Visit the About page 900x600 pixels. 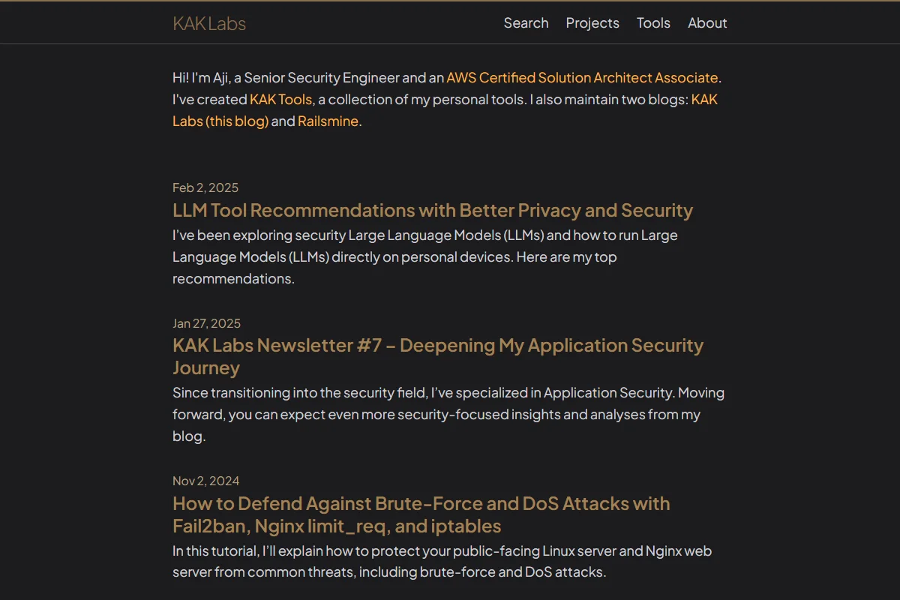pyautogui.click(x=707, y=23)
